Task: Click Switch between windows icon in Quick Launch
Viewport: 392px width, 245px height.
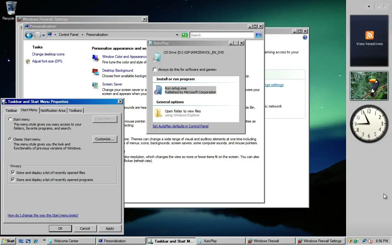Action: coord(28,241)
